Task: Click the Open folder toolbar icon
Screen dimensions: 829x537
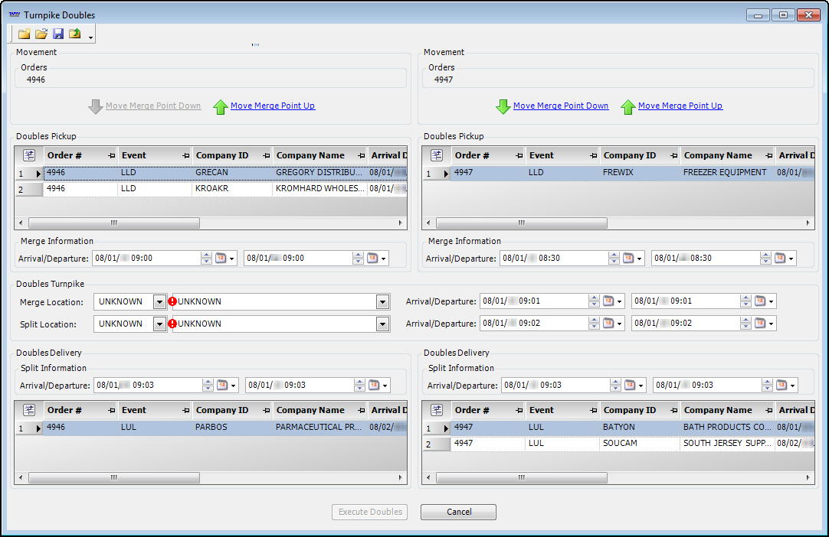Action: pos(41,34)
